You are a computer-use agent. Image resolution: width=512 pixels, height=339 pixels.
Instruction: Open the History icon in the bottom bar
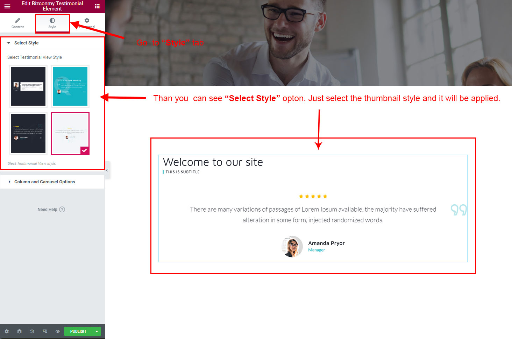click(32, 331)
